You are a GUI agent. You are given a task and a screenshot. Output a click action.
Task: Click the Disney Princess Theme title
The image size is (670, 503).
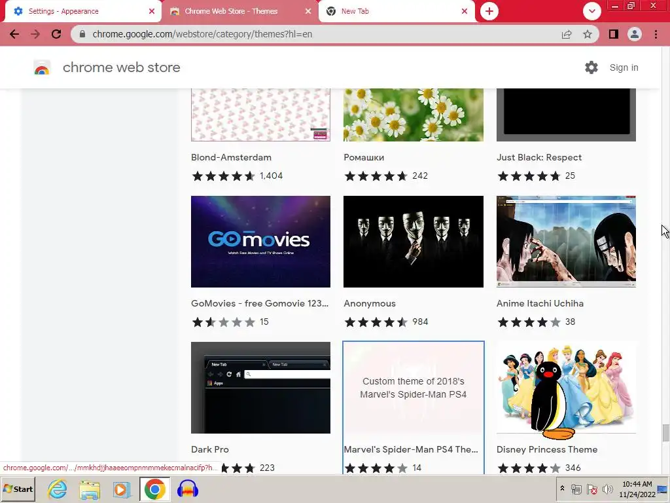547,449
